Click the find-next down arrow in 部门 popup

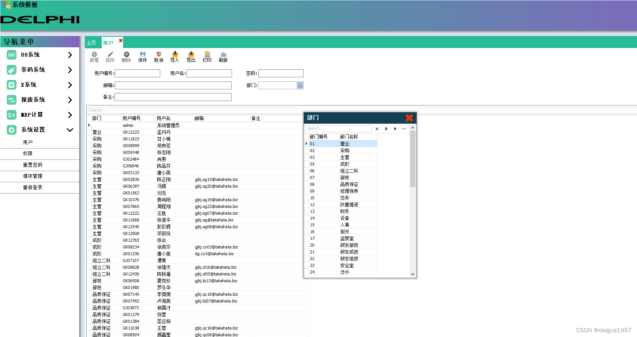386,129
